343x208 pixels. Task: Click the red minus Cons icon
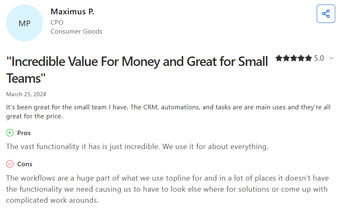[10, 164]
